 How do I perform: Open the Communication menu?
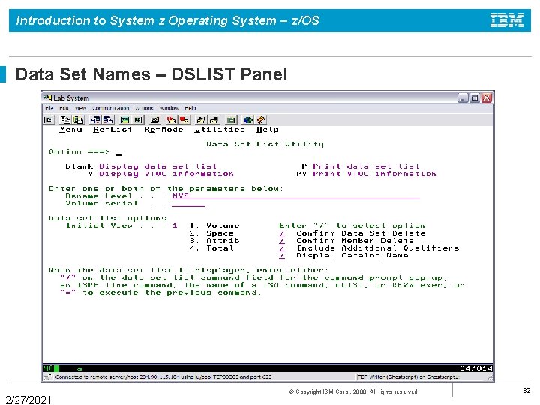coord(110,108)
